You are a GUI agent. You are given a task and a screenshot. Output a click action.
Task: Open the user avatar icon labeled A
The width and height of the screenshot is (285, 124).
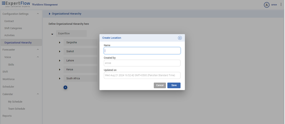point(266,5)
